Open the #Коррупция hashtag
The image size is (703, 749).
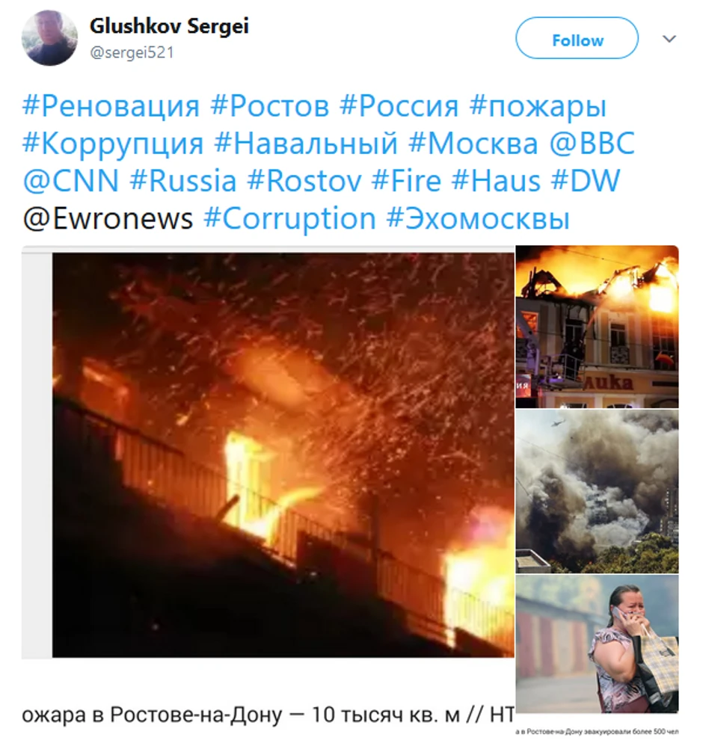click(113, 144)
